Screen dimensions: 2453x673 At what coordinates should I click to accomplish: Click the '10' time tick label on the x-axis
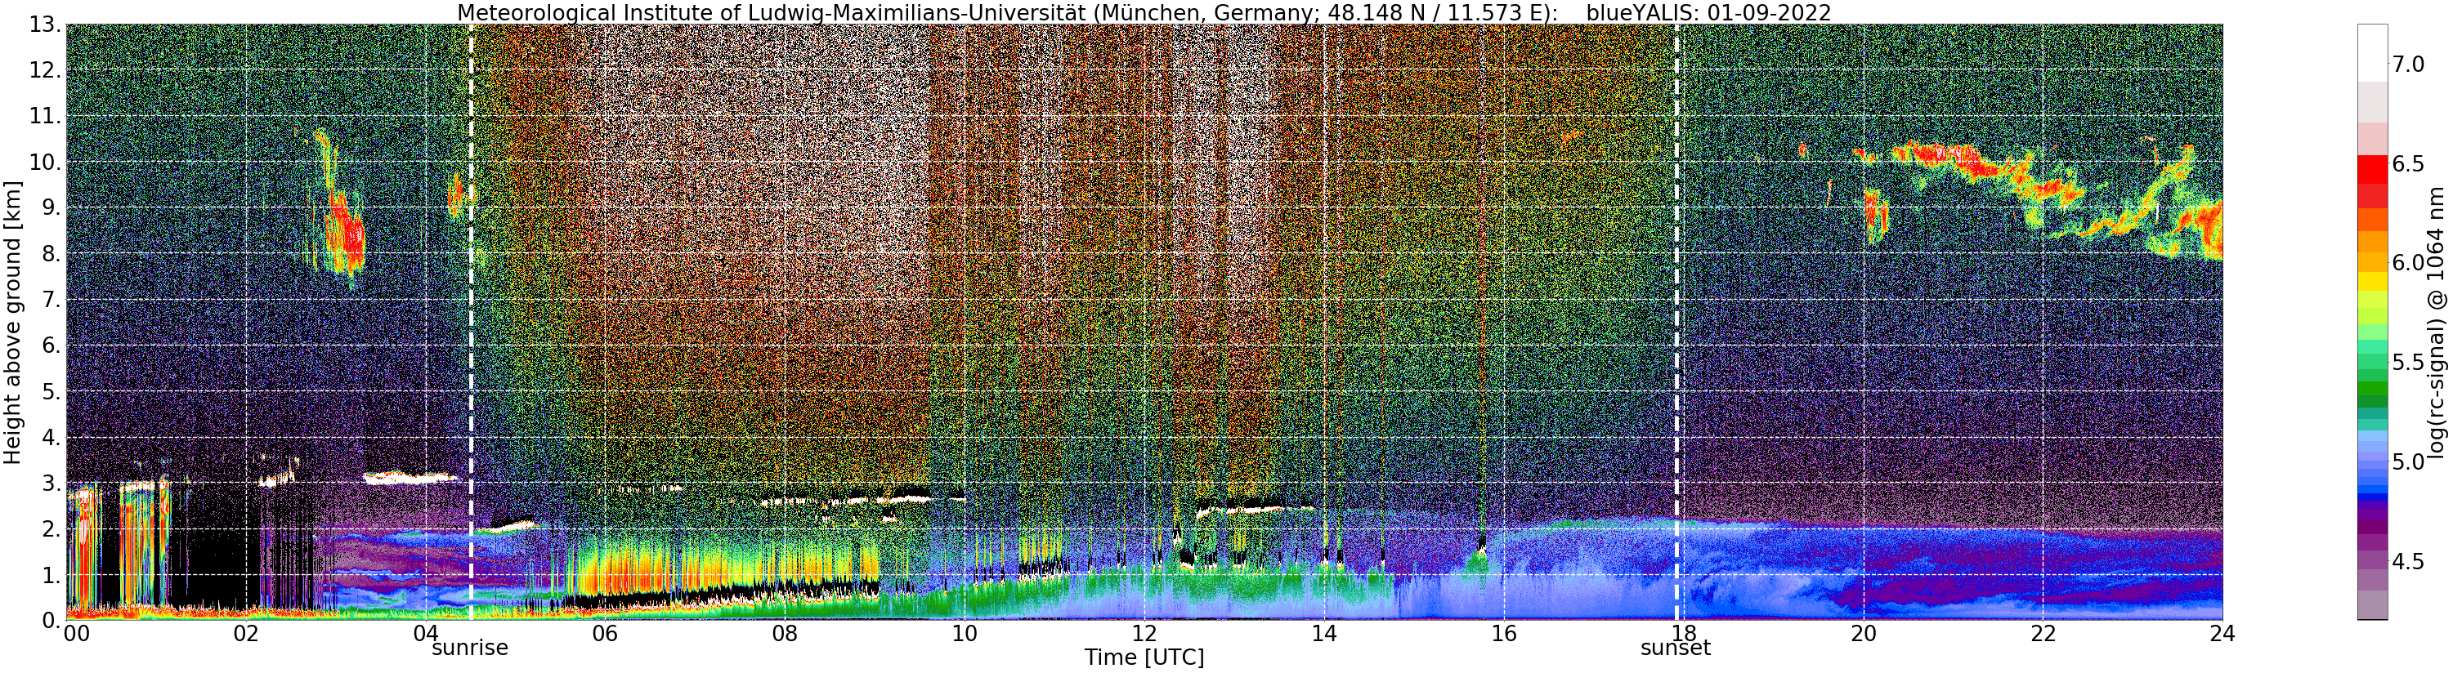click(x=965, y=634)
